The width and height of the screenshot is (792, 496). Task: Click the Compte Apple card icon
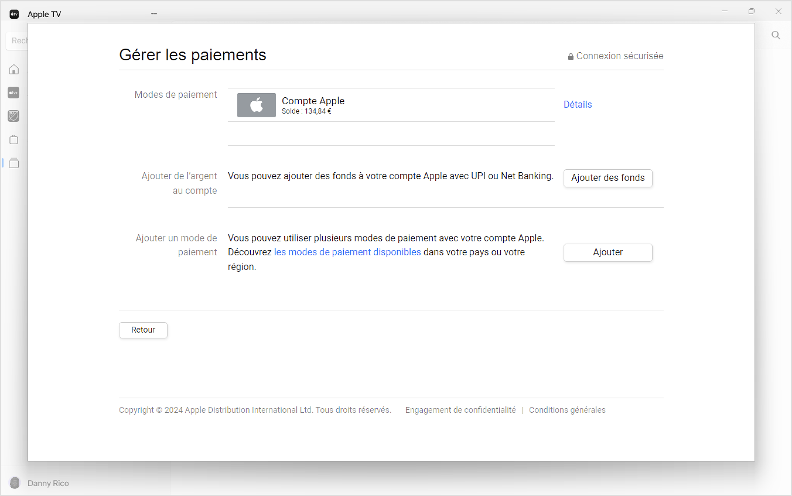[256, 105]
